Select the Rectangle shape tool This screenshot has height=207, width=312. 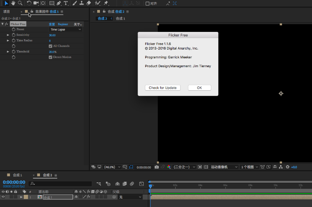coord(52,3)
